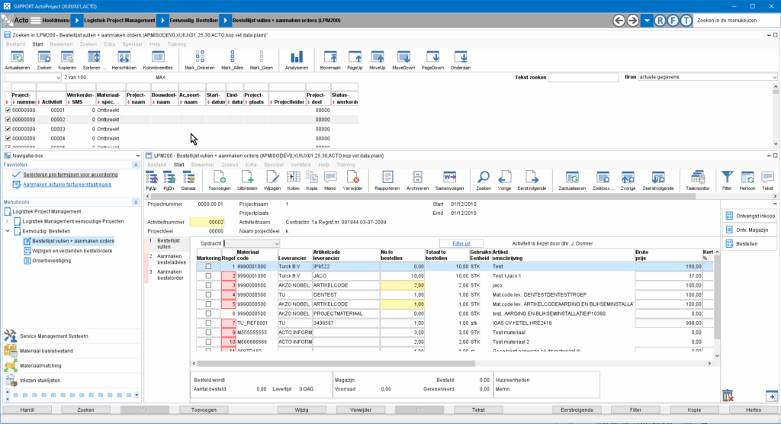This screenshot has width=781, height=424.
Task: Open the Bewerken menu in LPM200 window
Action: 202,165
